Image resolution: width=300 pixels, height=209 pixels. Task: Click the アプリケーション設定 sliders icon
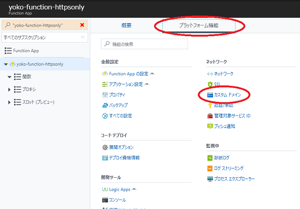pyautogui.click(x=105, y=84)
